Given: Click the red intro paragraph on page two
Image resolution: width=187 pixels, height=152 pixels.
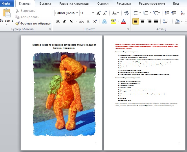Looking at the screenshot, I should pyautogui.click(x=147, y=46).
